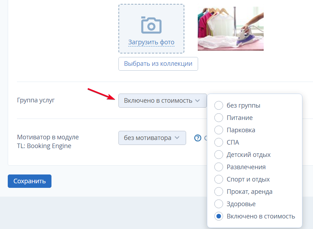Choose 'Развлечения' radio option
The image size is (313, 229).
tap(219, 167)
